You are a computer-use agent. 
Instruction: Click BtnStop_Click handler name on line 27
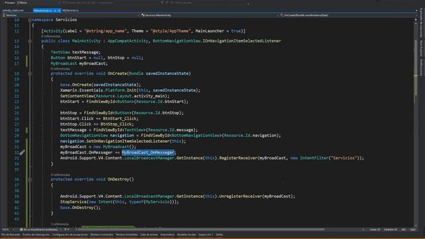pyautogui.click(x=116, y=124)
